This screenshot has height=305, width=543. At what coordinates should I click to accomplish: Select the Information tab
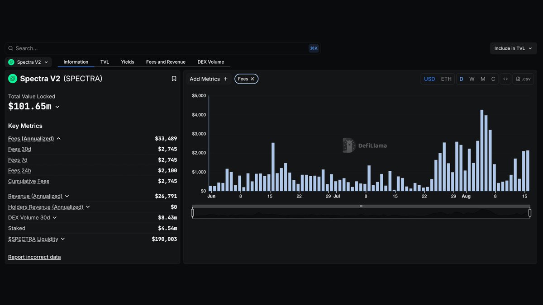76,62
